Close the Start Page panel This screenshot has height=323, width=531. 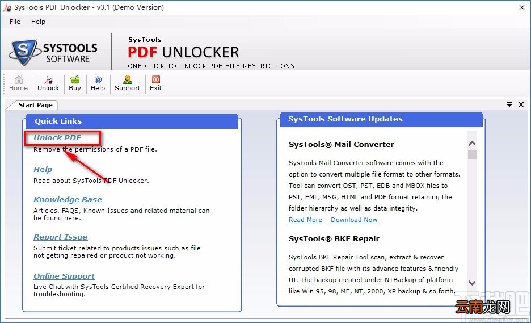(521, 104)
